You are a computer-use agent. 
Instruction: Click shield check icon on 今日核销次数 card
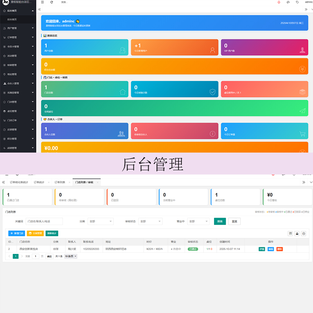(212, 92)
